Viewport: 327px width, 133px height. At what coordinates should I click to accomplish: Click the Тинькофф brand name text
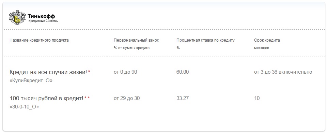click(x=41, y=16)
